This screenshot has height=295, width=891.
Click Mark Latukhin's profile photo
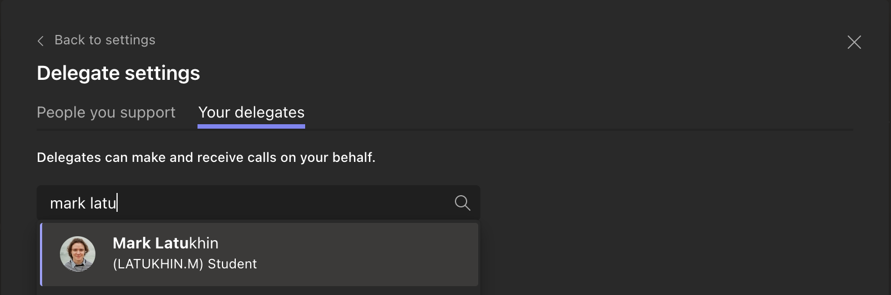pos(78,254)
